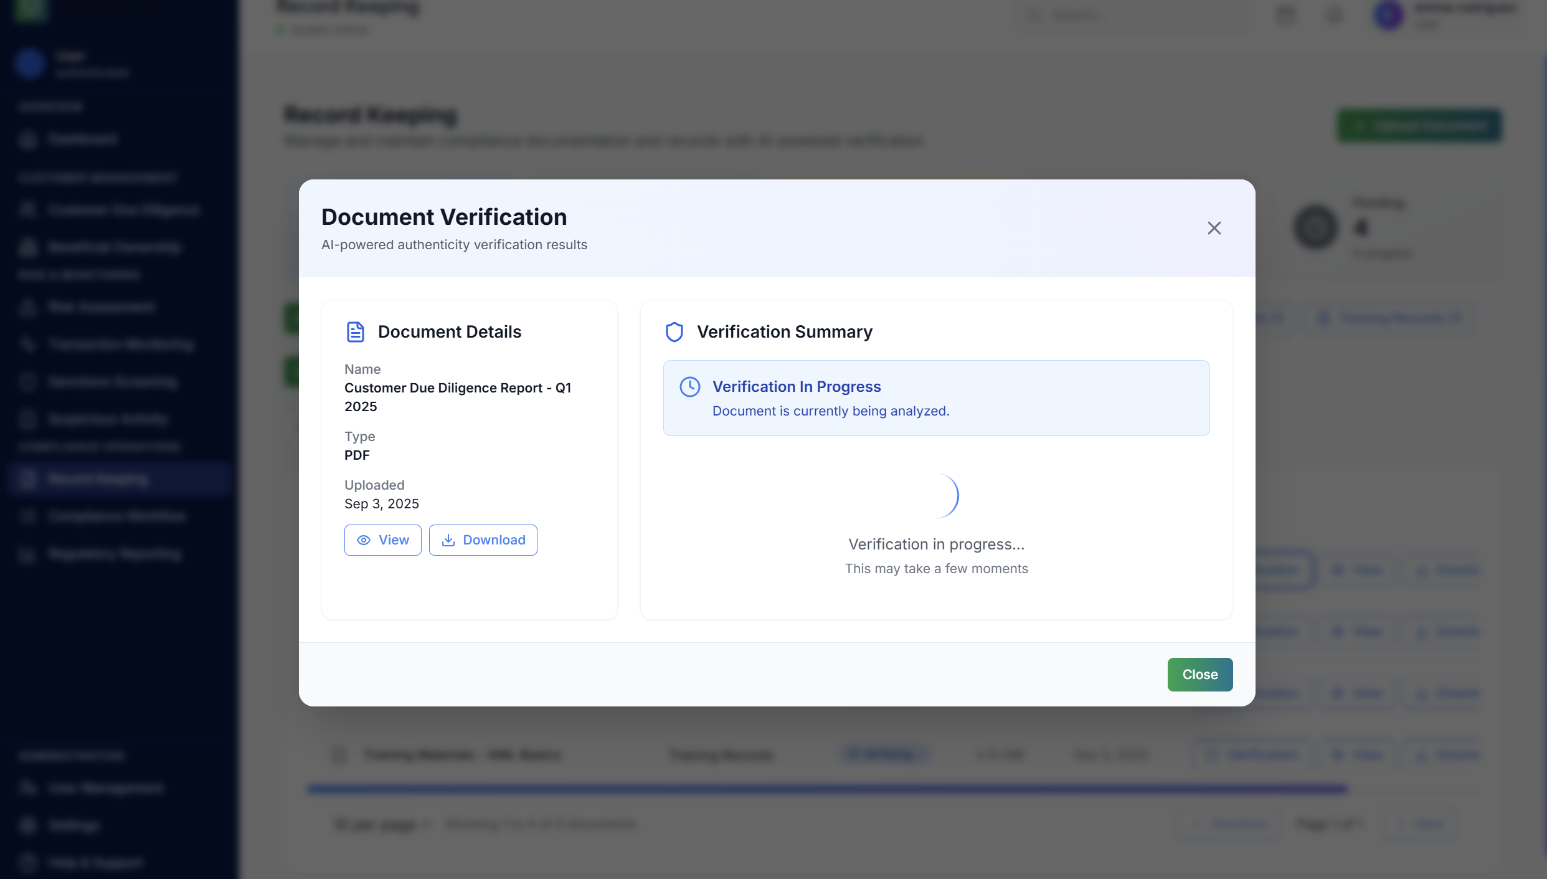Tick the Training Materials - AML Basics row checkbox

pos(339,755)
